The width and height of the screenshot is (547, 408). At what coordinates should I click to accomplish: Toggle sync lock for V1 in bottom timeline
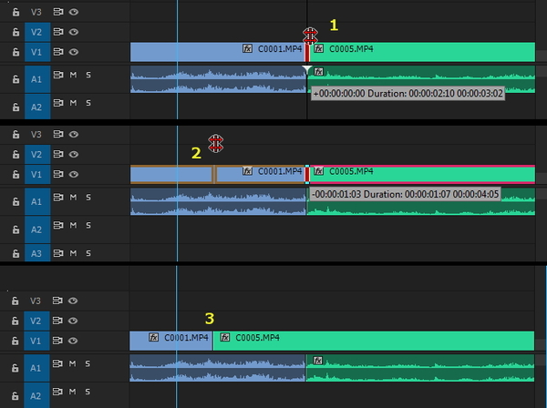(57, 341)
